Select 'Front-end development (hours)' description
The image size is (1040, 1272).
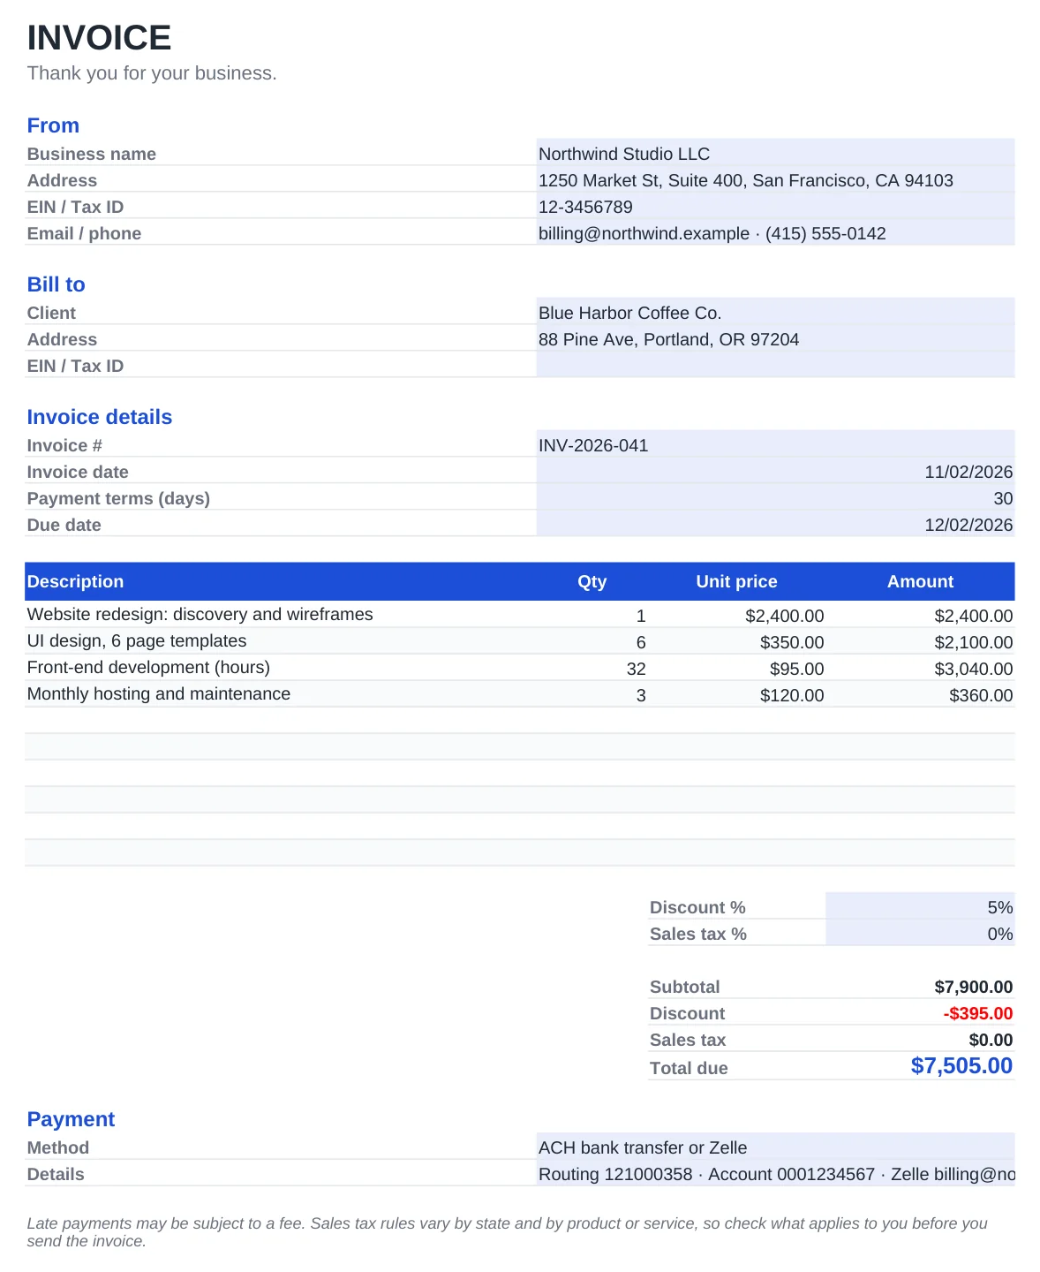(x=148, y=667)
